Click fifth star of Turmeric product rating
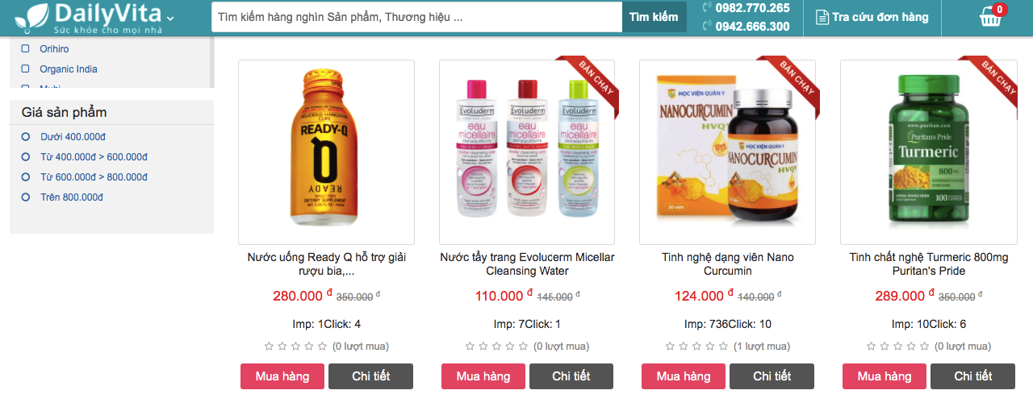1033x411 pixels. (926, 347)
